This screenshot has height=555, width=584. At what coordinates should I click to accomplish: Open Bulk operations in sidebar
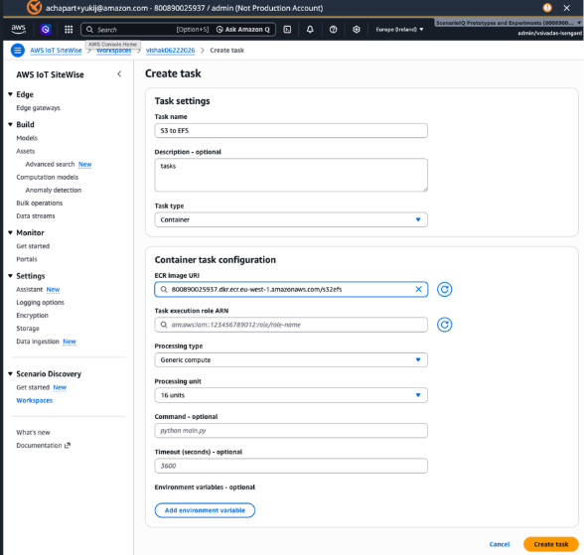pyautogui.click(x=39, y=204)
